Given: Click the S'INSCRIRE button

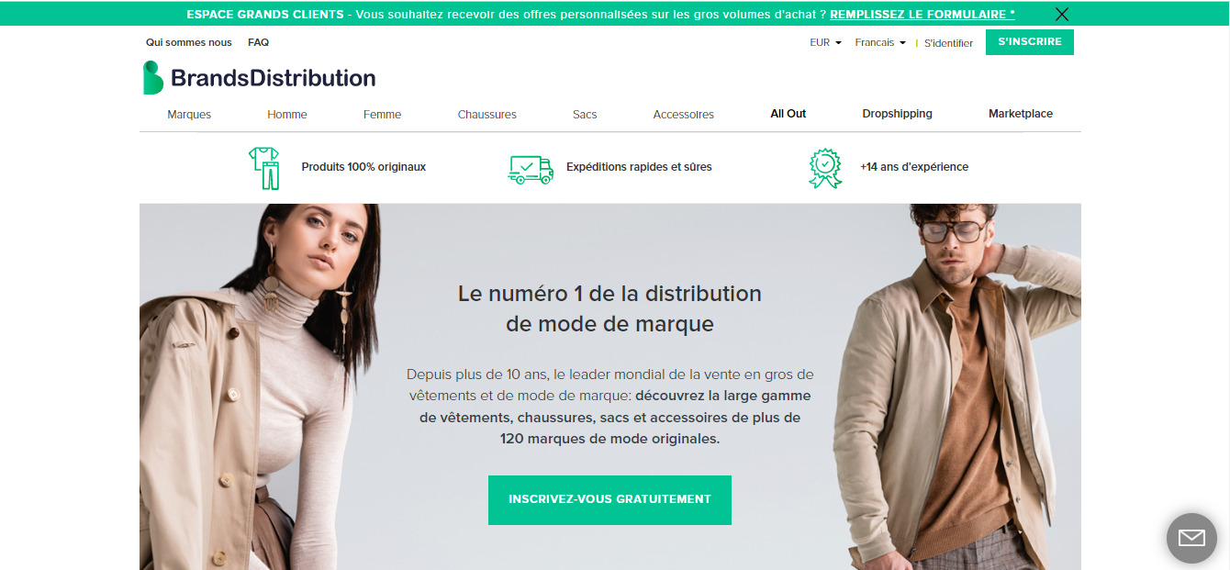Looking at the screenshot, I should [x=1030, y=42].
